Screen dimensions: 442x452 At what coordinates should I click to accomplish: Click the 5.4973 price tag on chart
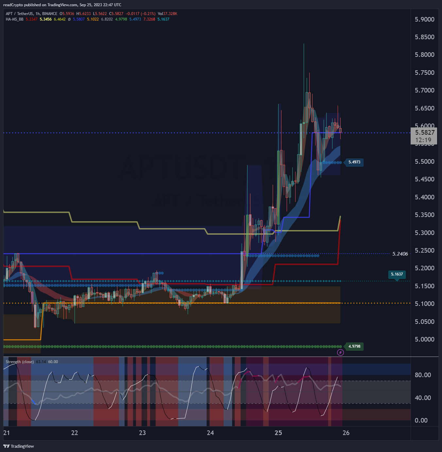coord(354,162)
